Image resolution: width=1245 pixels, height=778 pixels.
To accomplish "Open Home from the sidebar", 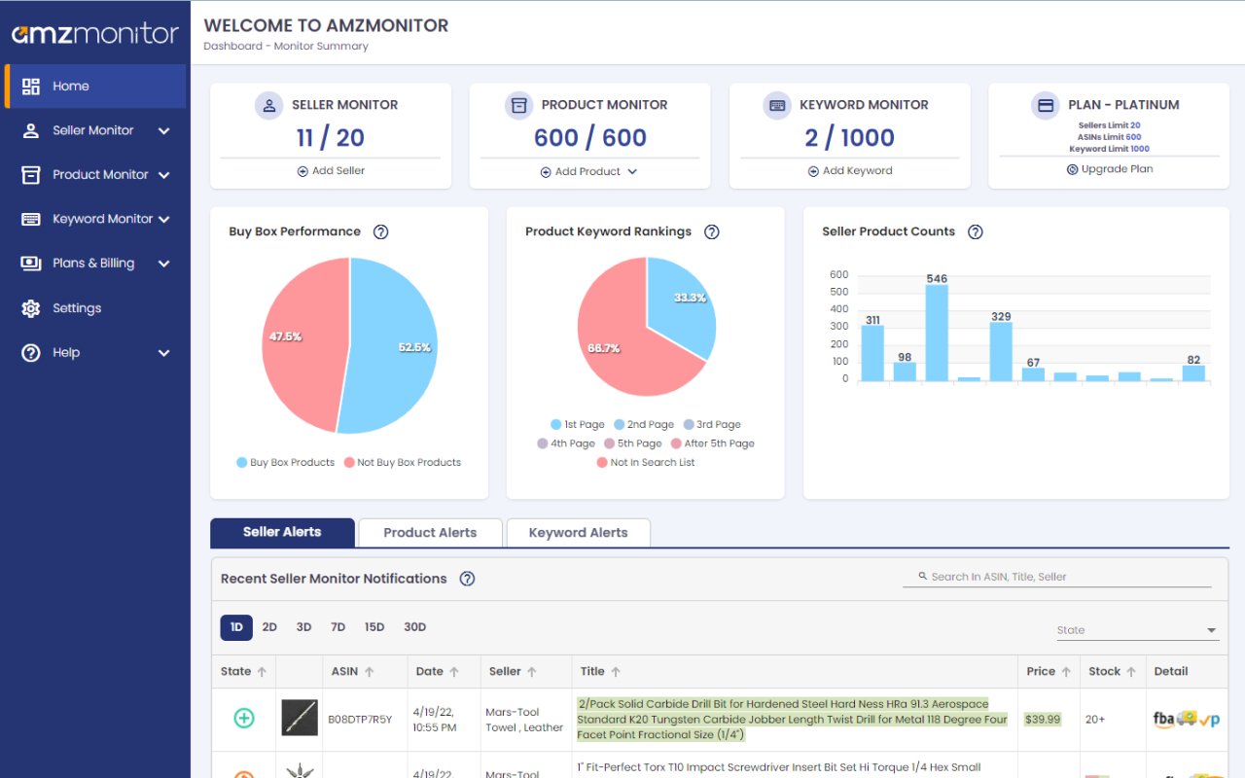I will (95, 86).
